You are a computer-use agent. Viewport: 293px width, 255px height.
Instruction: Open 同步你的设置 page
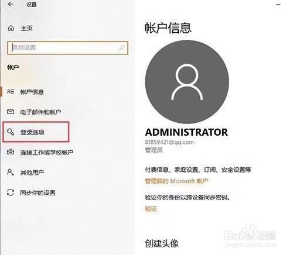tap(38, 192)
